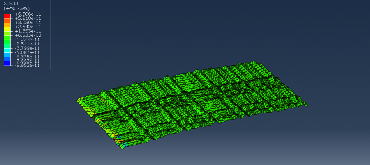Click the cyan band in the contour legend
Image resolution: width=370 pixels, height=165 pixels.
pyautogui.click(x=7, y=50)
